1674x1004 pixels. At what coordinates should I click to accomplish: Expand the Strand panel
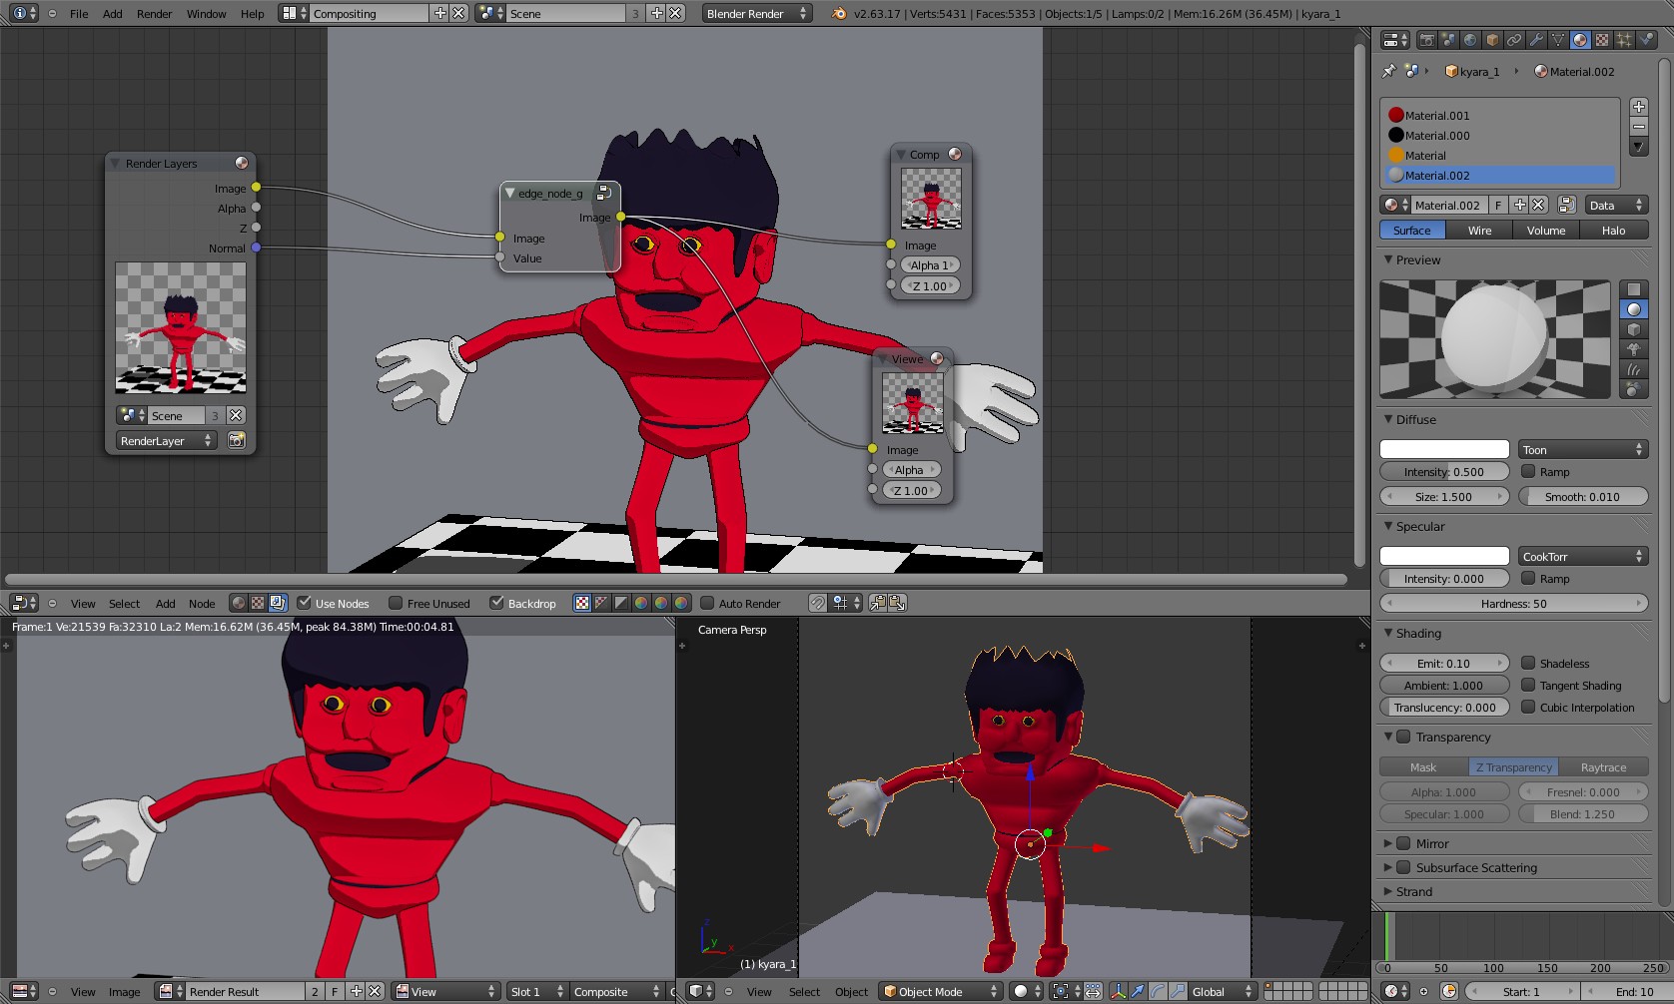[x=1387, y=891]
